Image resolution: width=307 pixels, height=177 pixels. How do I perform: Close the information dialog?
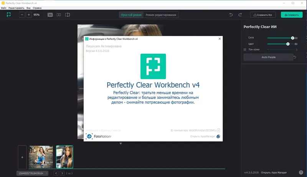pos(220,39)
